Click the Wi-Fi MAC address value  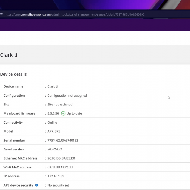[60, 167]
